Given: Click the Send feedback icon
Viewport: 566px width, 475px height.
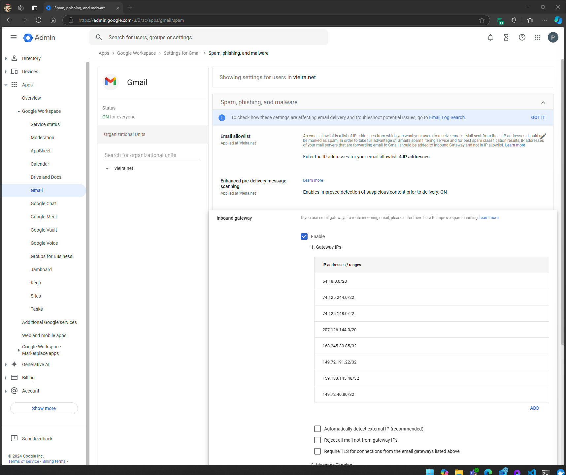Looking at the screenshot, I should click(x=14, y=438).
